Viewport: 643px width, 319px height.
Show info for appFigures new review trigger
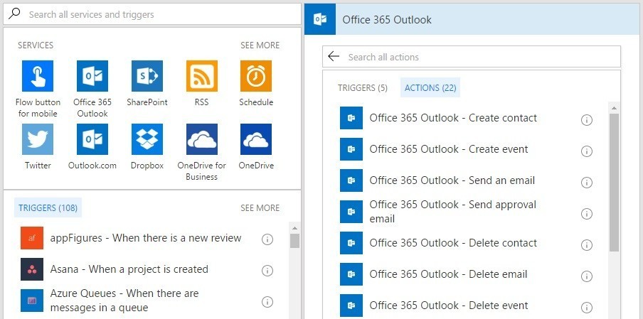point(267,239)
